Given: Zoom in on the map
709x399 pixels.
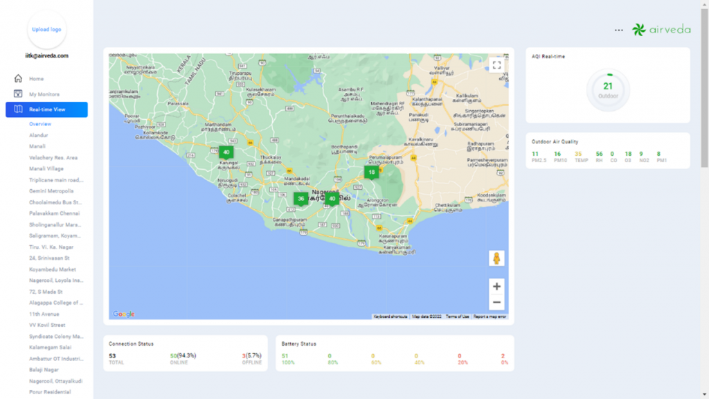Looking at the screenshot, I should click(496, 286).
